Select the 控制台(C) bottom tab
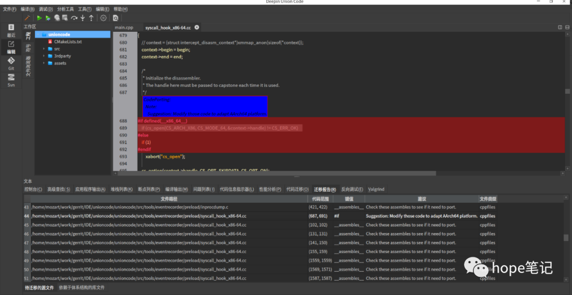This screenshot has height=295, width=572. pos(33,189)
